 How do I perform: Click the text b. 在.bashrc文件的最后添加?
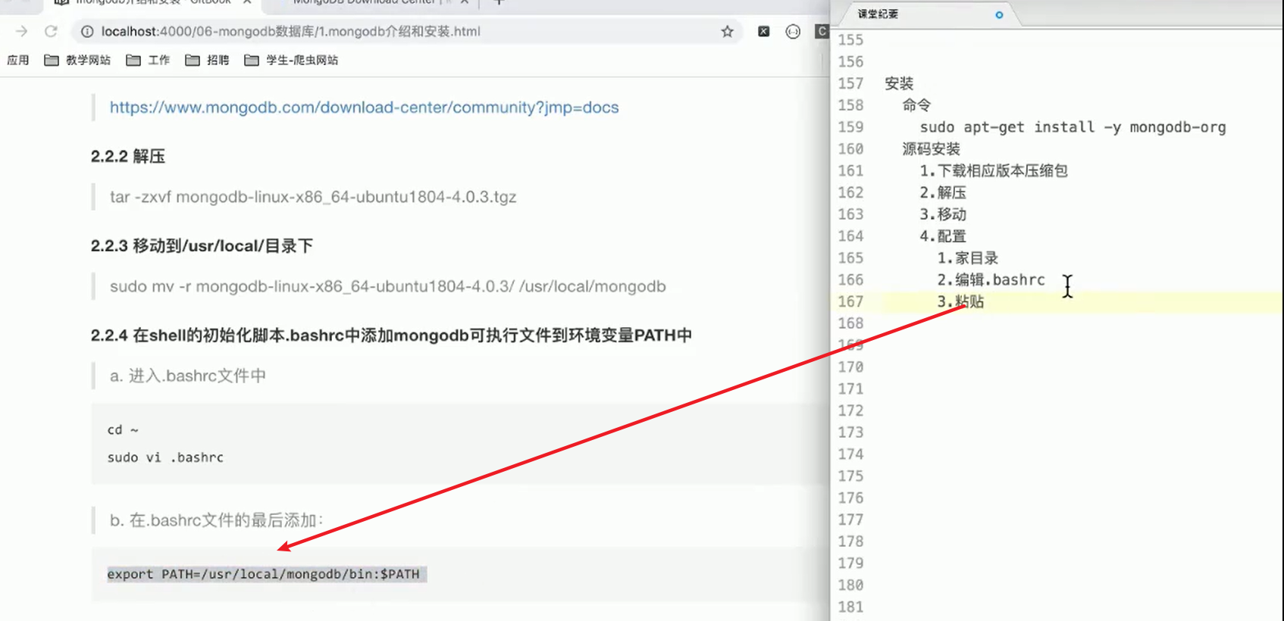217,520
